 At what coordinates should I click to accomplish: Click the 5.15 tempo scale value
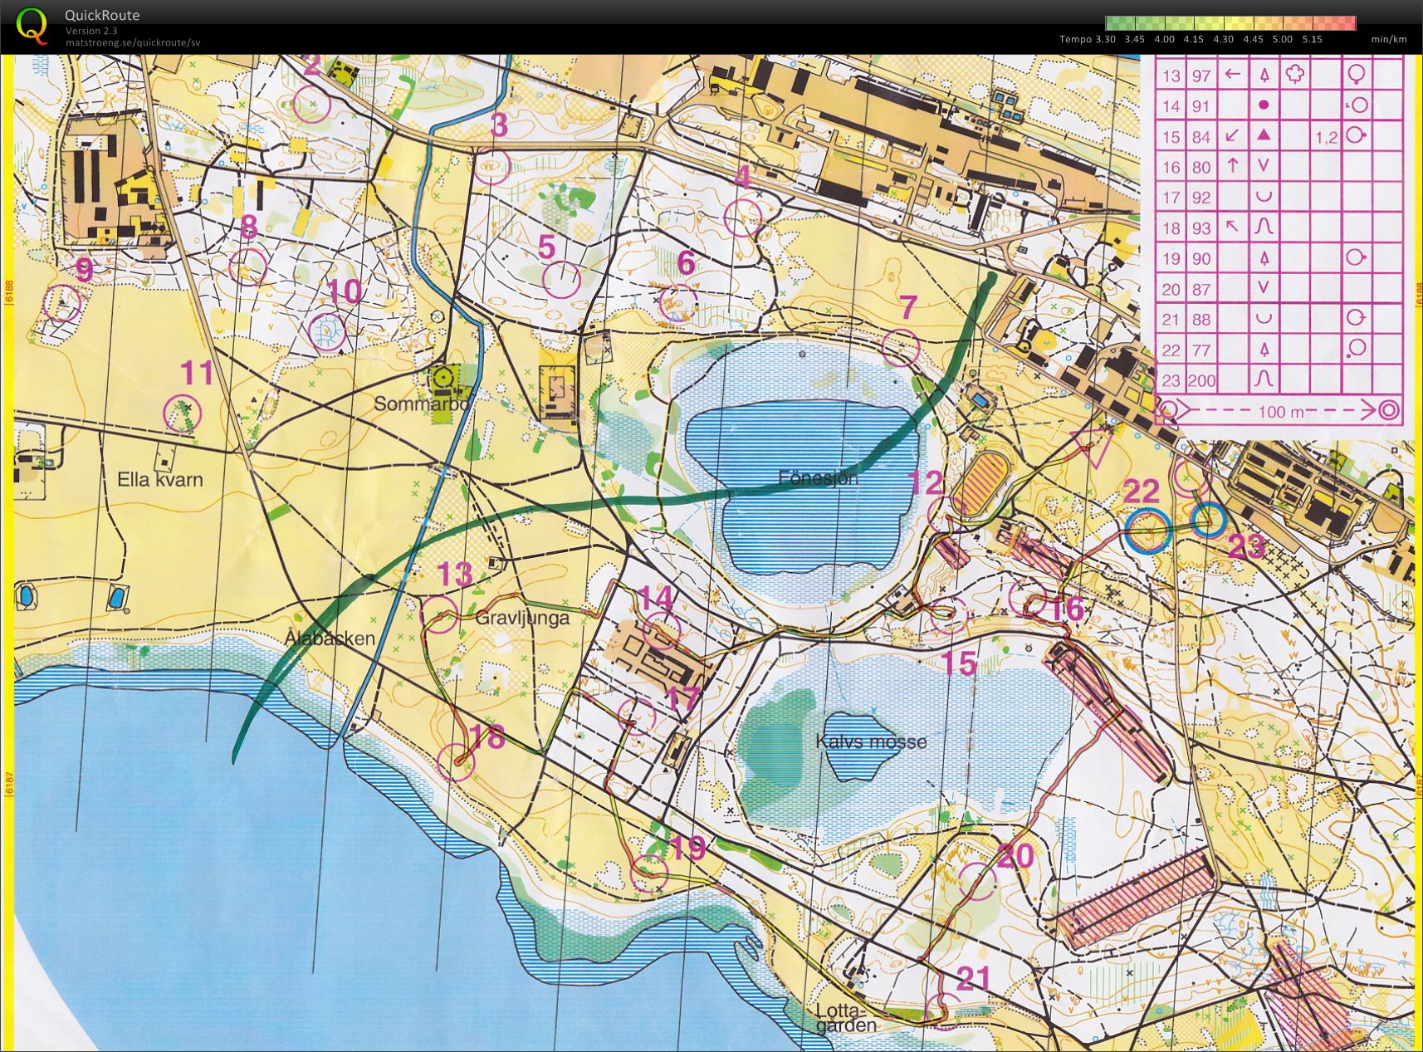coord(1313,39)
